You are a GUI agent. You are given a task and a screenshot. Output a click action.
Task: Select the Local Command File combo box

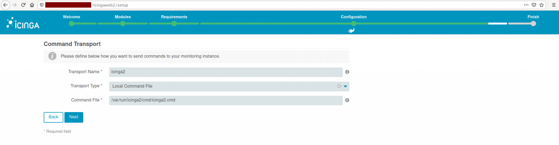(229, 86)
